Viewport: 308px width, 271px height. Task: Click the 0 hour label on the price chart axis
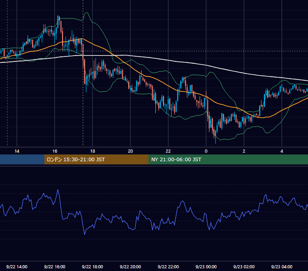click(206, 151)
